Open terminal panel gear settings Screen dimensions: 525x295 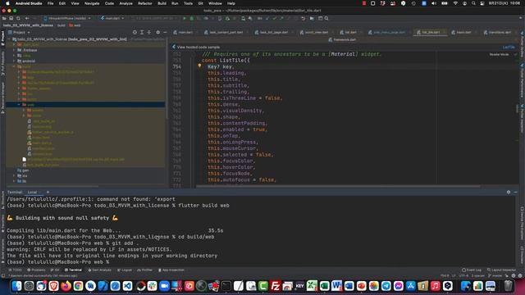[x=509, y=193]
